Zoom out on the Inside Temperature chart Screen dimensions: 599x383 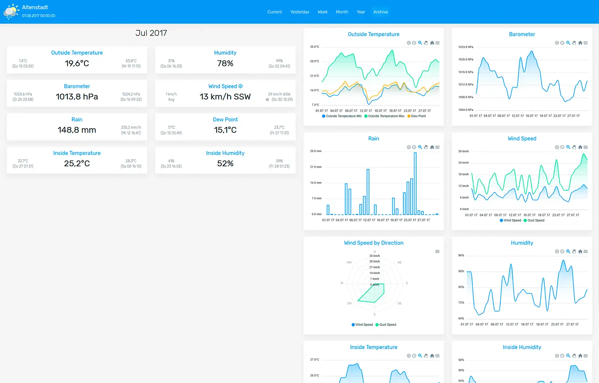tap(414, 356)
